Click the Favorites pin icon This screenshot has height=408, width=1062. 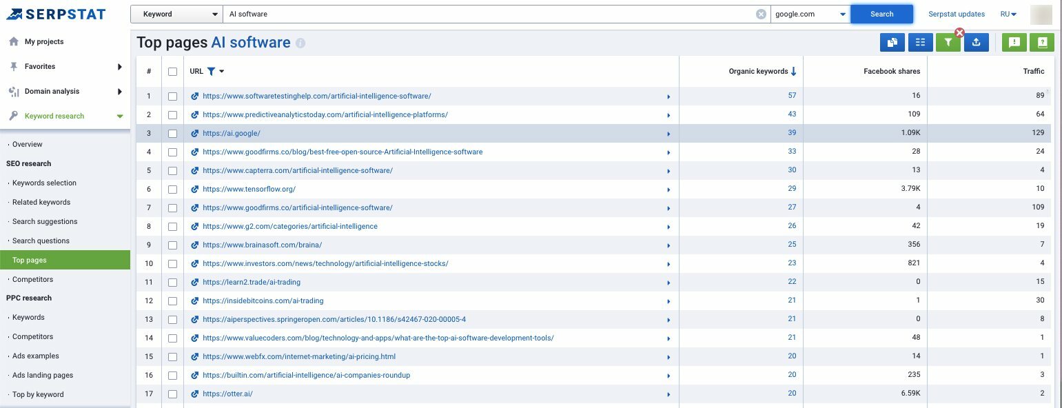click(x=14, y=66)
